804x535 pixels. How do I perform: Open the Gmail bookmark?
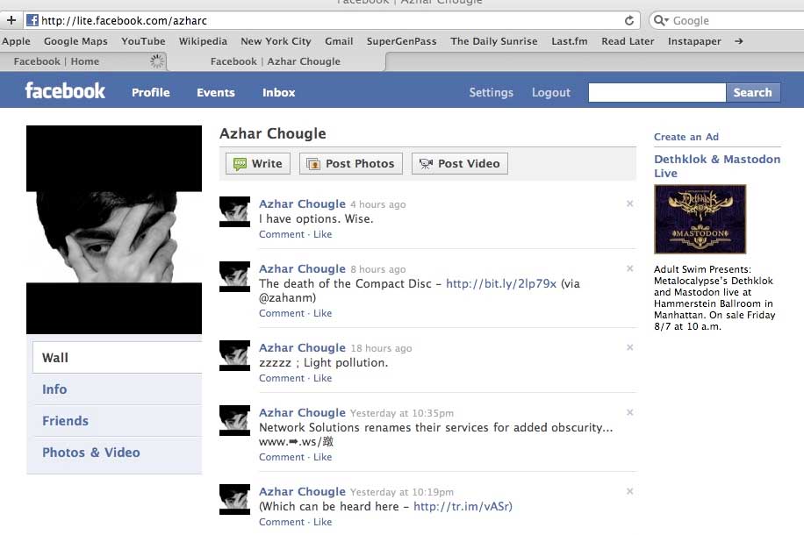pyautogui.click(x=339, y=41)
